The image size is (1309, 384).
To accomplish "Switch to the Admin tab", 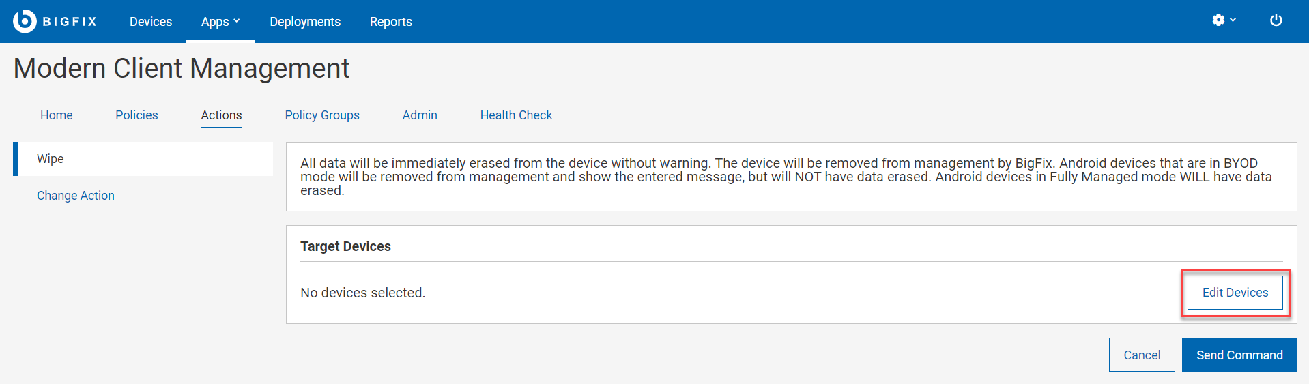I will pyautogui.click(x=420, y=115).
